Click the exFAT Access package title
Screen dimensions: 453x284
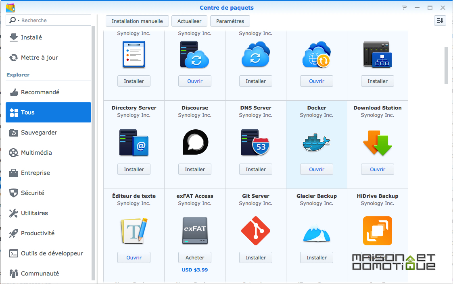tap(195, 196)
